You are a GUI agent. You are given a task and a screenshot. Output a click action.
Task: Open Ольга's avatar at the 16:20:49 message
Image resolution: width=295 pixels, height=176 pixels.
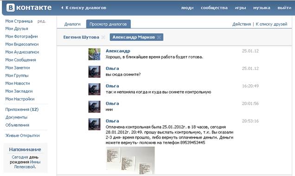94,89
